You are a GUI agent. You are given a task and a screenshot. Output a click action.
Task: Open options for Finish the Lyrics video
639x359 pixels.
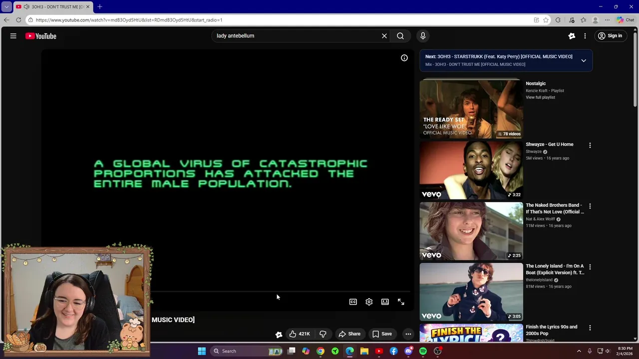pos(590,328)
